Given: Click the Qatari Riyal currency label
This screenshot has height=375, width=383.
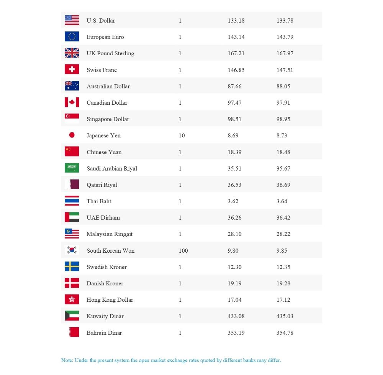Looking at the screenshot, I should point(101,185).
